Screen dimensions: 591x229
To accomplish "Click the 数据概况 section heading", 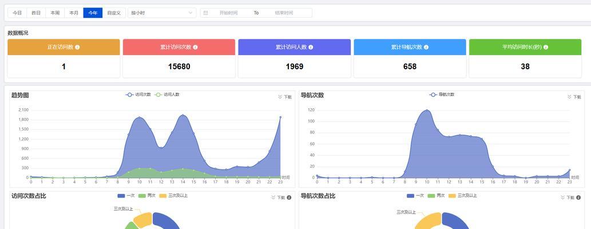I will [18, 33].
